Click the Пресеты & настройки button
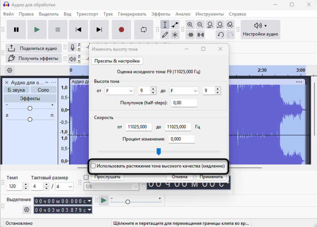The width and height of the screenshot is (317, 227). click(x=117, y=61)
